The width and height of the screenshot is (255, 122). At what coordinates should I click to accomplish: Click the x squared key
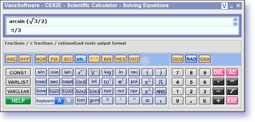(147, 82)
